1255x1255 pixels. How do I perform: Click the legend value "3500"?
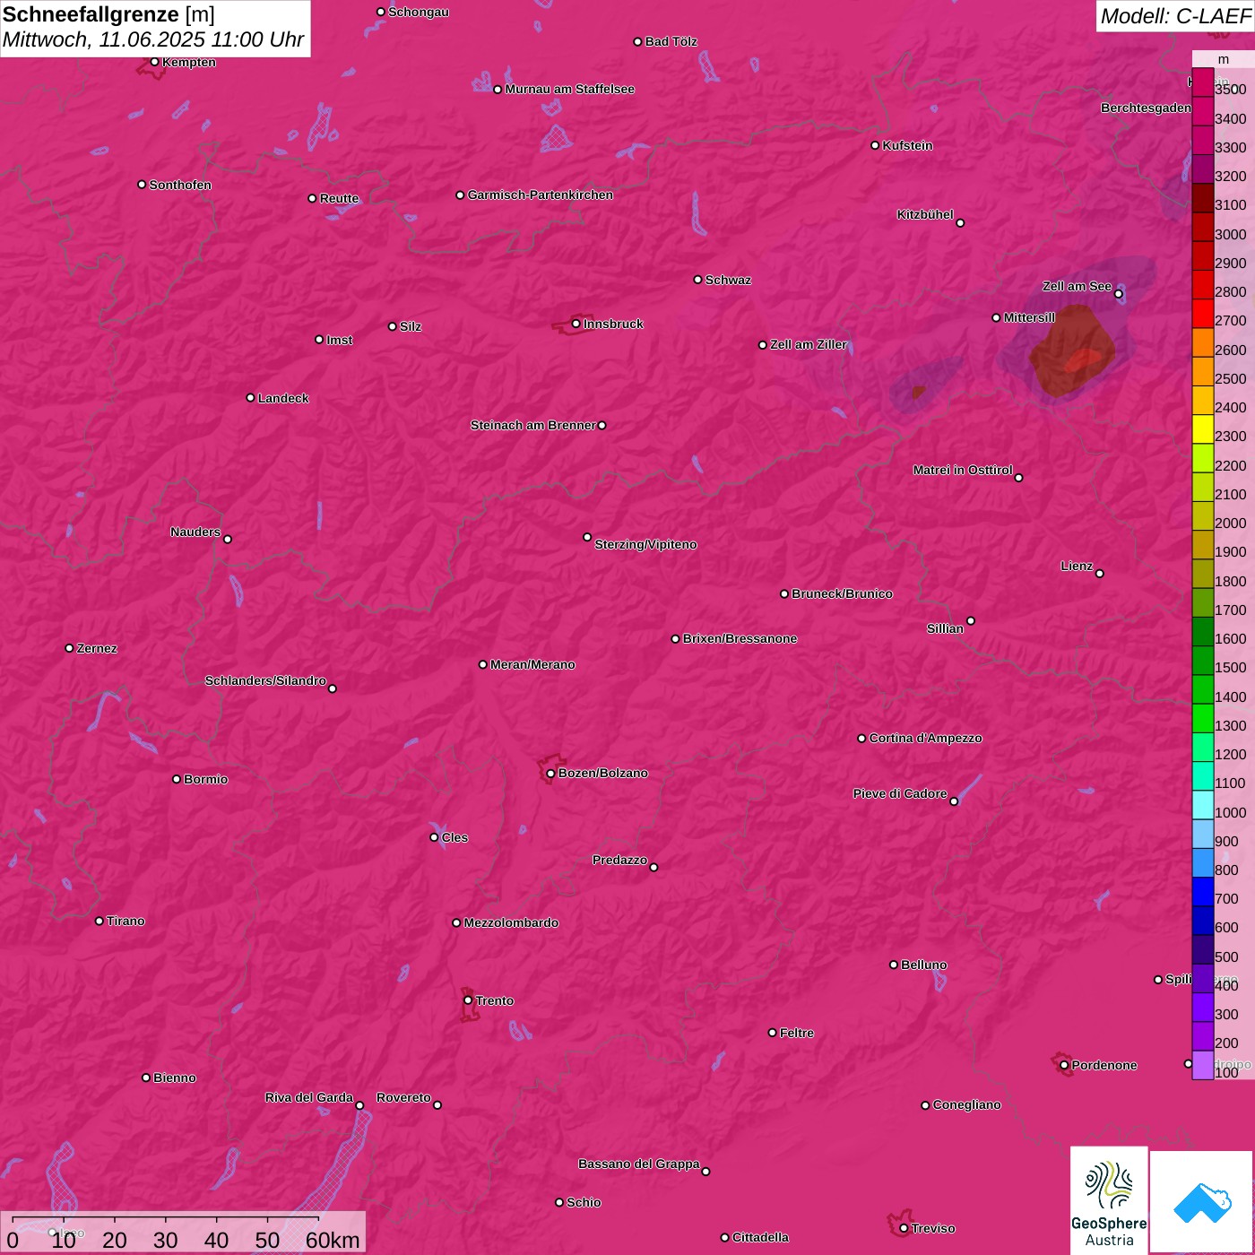click(x=1230, y=90)
